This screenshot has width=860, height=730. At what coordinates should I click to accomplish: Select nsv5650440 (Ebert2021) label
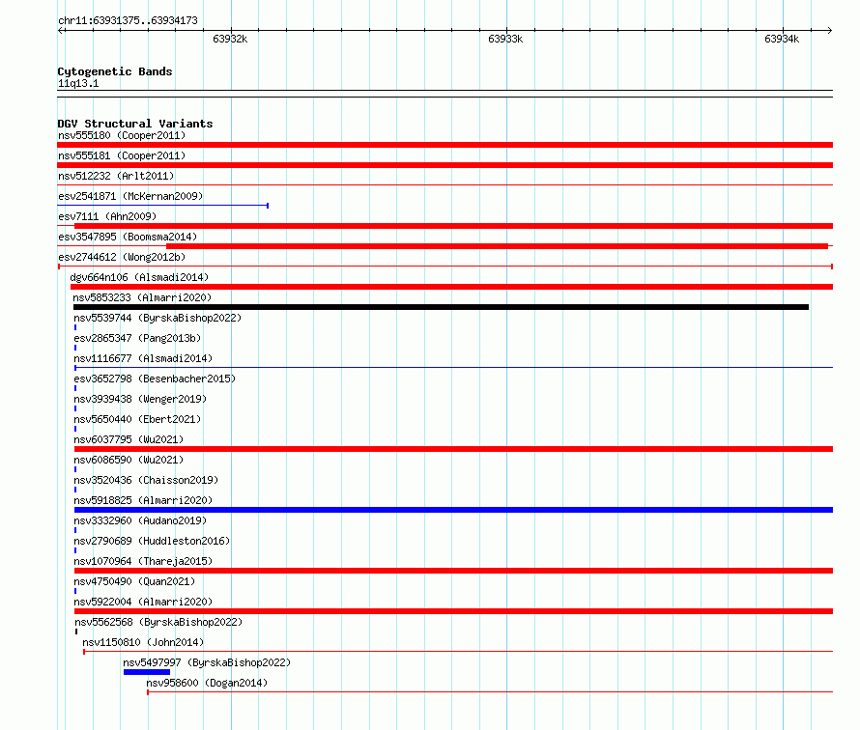(x=137, y=419)
